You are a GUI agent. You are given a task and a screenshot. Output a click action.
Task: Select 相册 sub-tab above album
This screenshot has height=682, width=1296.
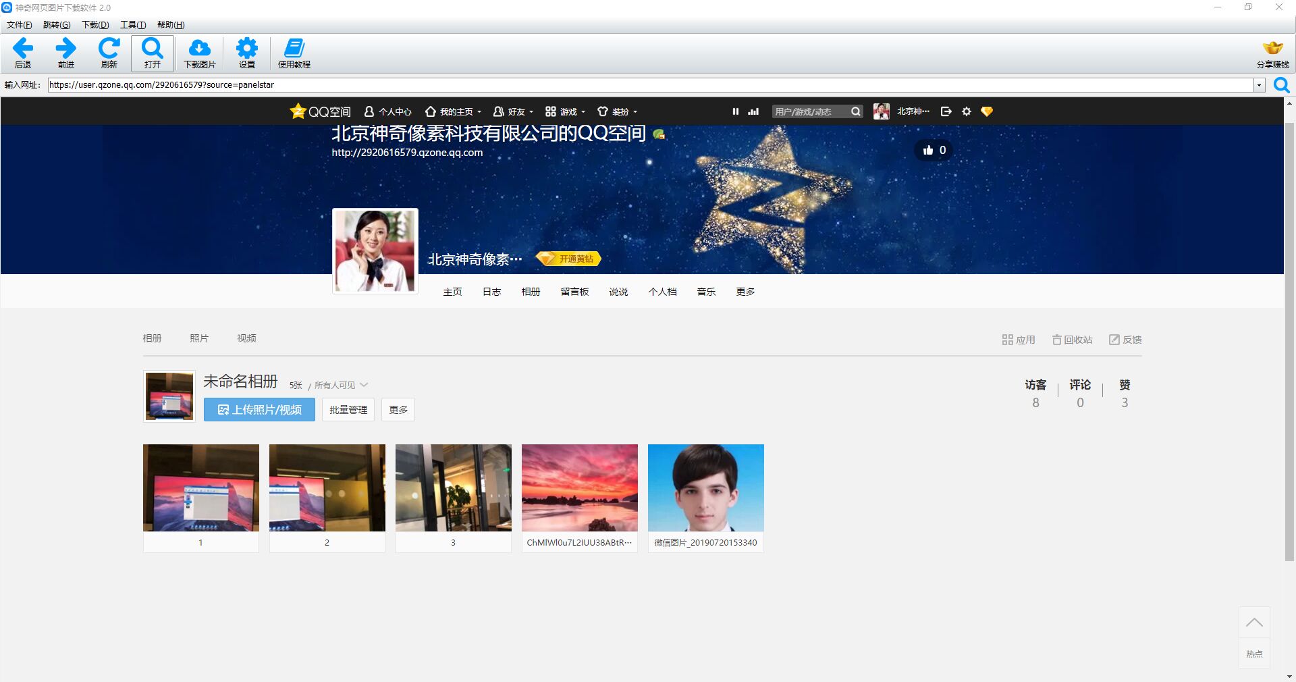click(x=152, y=338)
